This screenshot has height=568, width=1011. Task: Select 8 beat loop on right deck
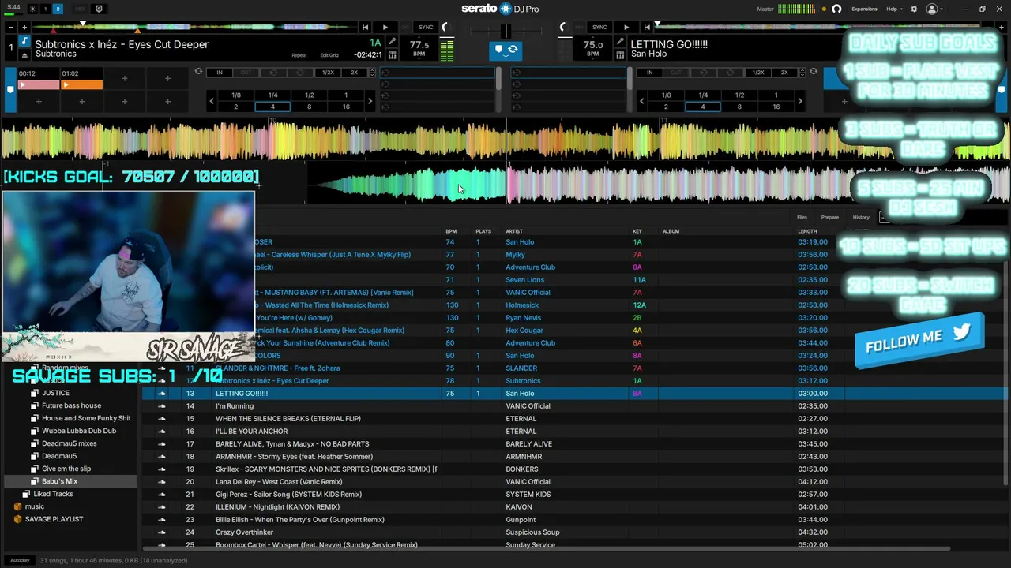(x=739, y=106)
